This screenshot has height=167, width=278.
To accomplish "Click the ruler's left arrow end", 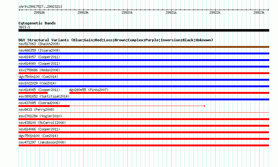I will pyautogui.click(x=19, y=10).
